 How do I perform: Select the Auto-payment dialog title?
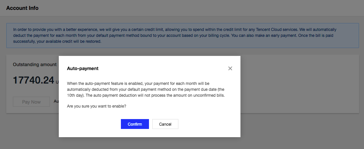83,68
